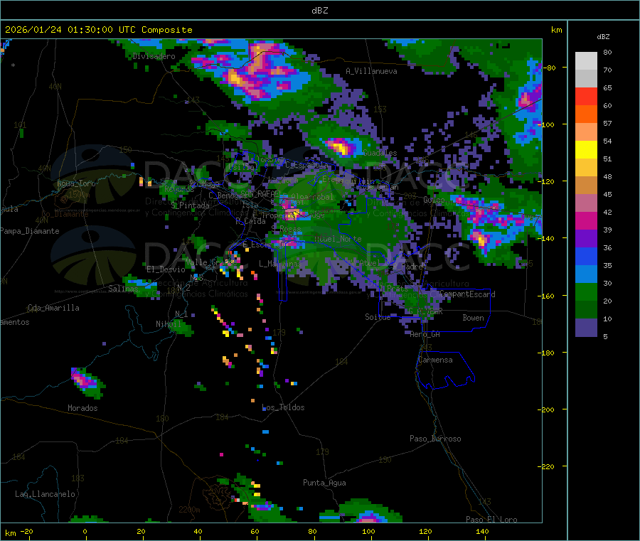Click the '-160' tick on the right axis
The image size is (640, 541).
click(545, 296)
